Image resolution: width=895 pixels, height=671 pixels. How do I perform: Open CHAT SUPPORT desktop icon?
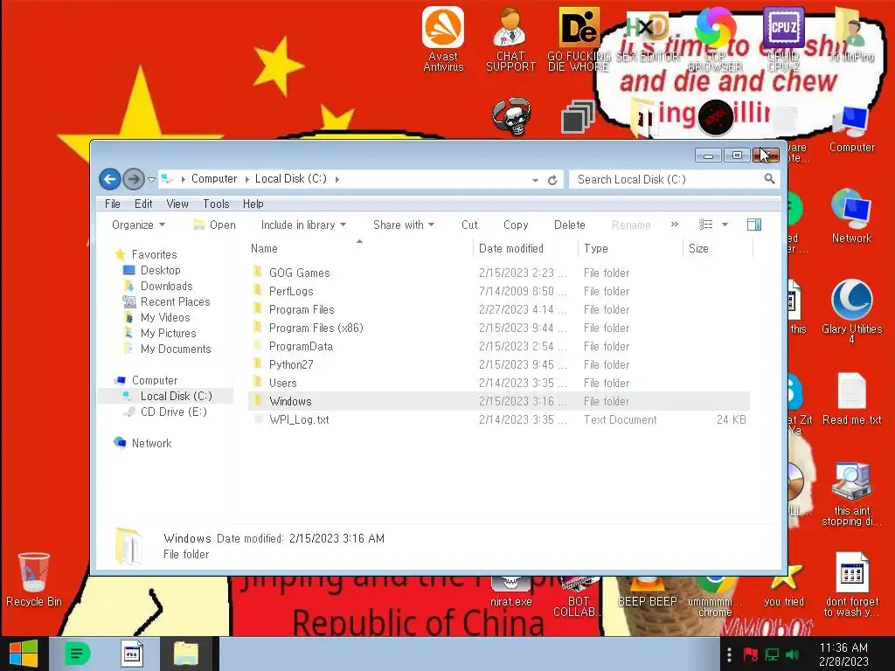click(510, 38)
